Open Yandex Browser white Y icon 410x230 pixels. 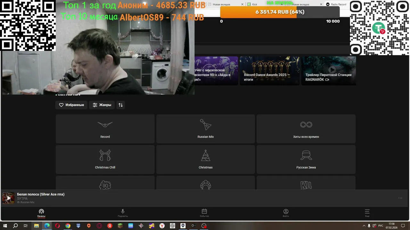pyautogui.click(x=162, y=226)
